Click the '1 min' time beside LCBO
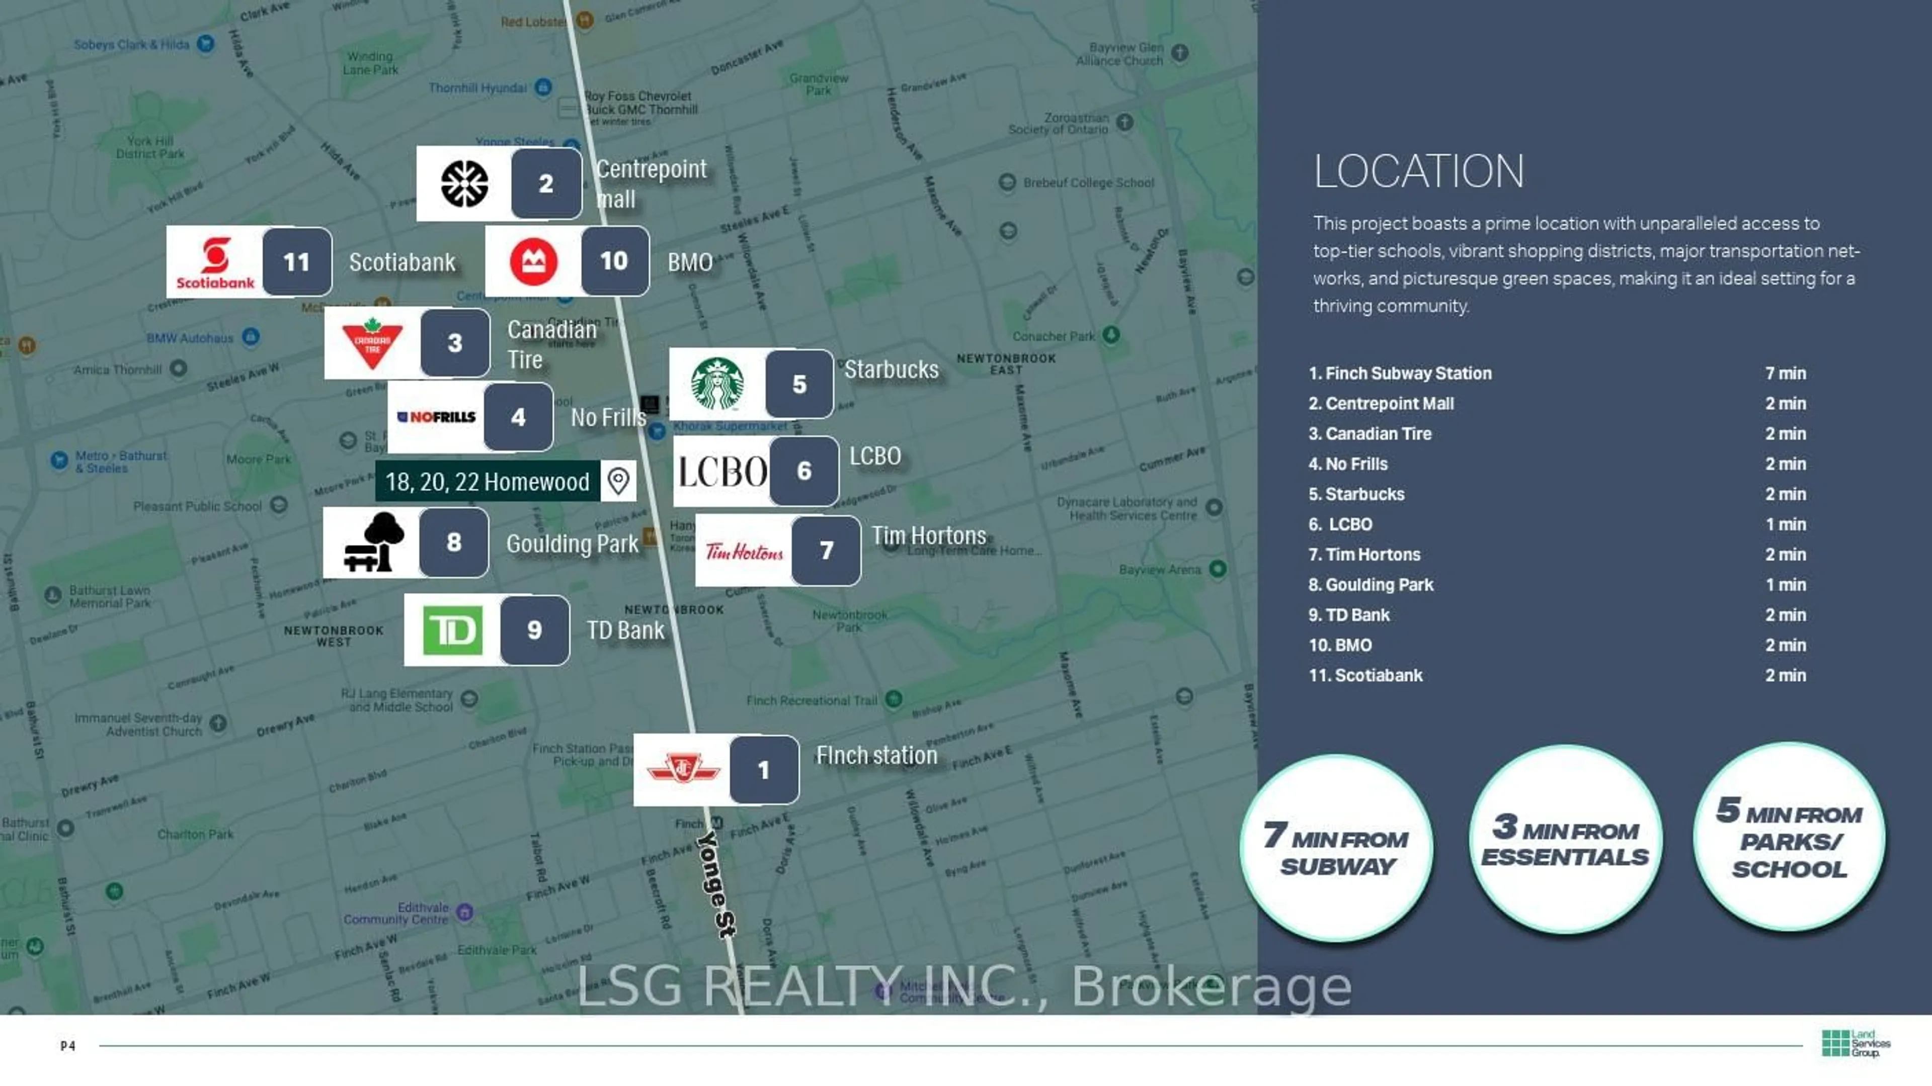The image size is (1932, 1086). tap(1786, 524)
